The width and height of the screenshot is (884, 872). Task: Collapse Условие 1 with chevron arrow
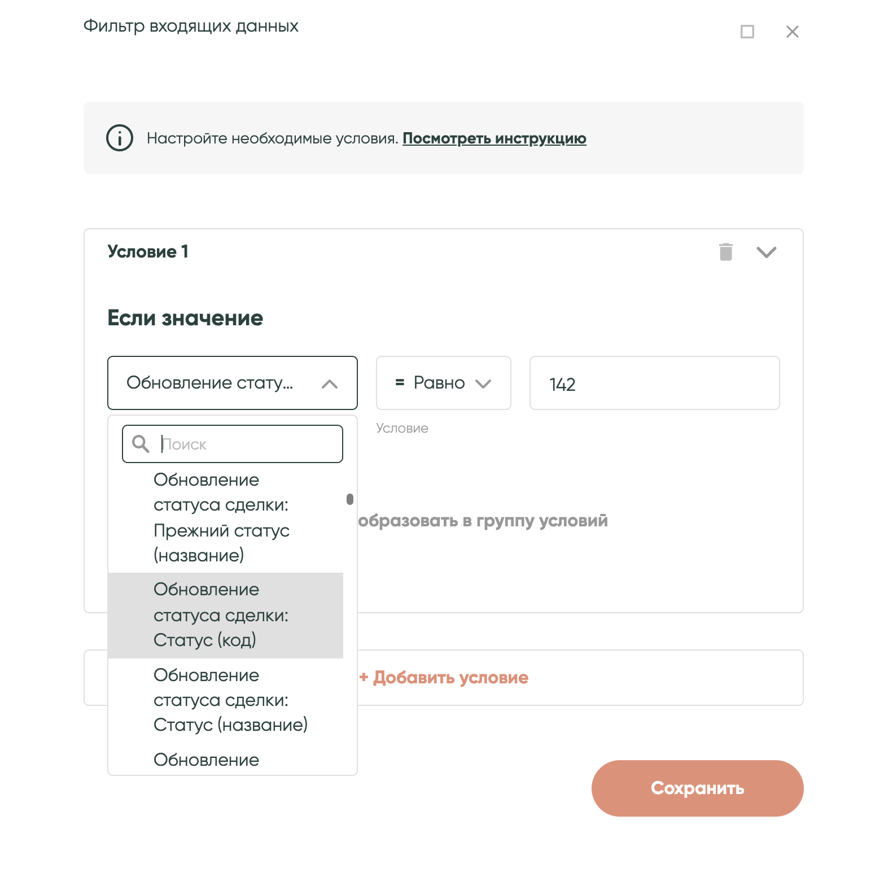[766, 252]
